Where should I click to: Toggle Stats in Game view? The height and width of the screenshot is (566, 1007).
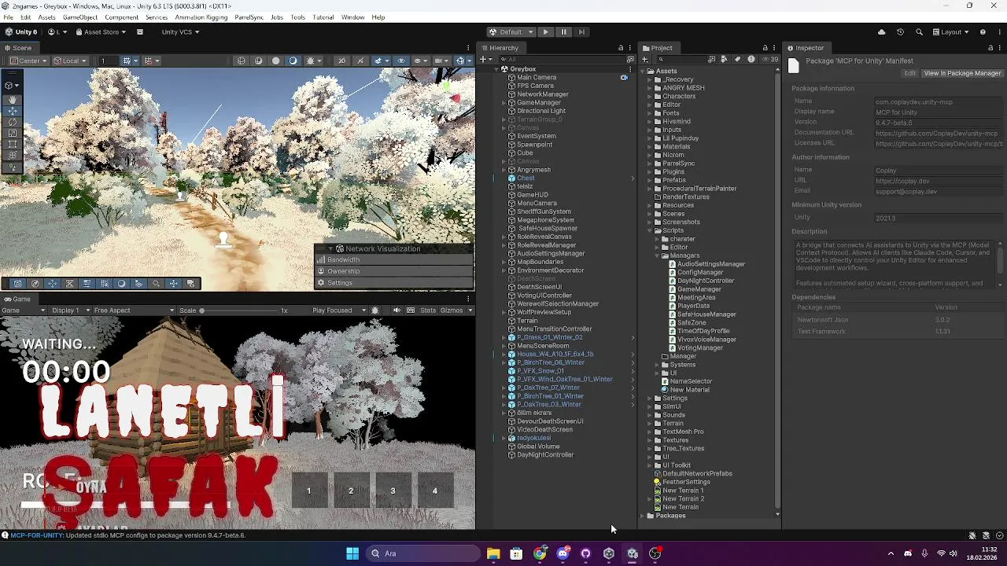[x=428, y=311]
